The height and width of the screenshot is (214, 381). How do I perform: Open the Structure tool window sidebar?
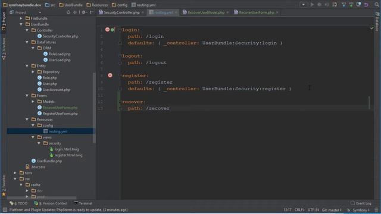pyautogui.click(x=4, y=49)
